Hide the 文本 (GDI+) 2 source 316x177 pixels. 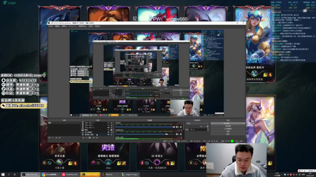pos(108,127)
